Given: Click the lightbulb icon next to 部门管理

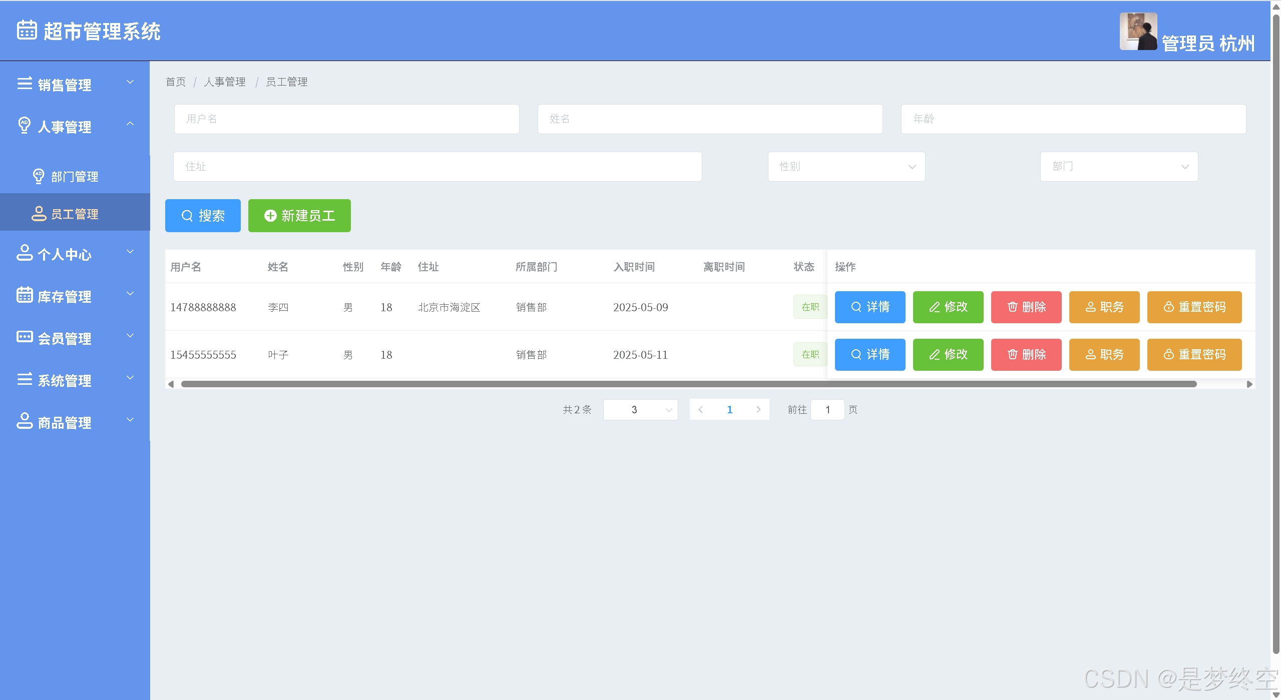Looking at the screenshot, I should coord(39,176).
